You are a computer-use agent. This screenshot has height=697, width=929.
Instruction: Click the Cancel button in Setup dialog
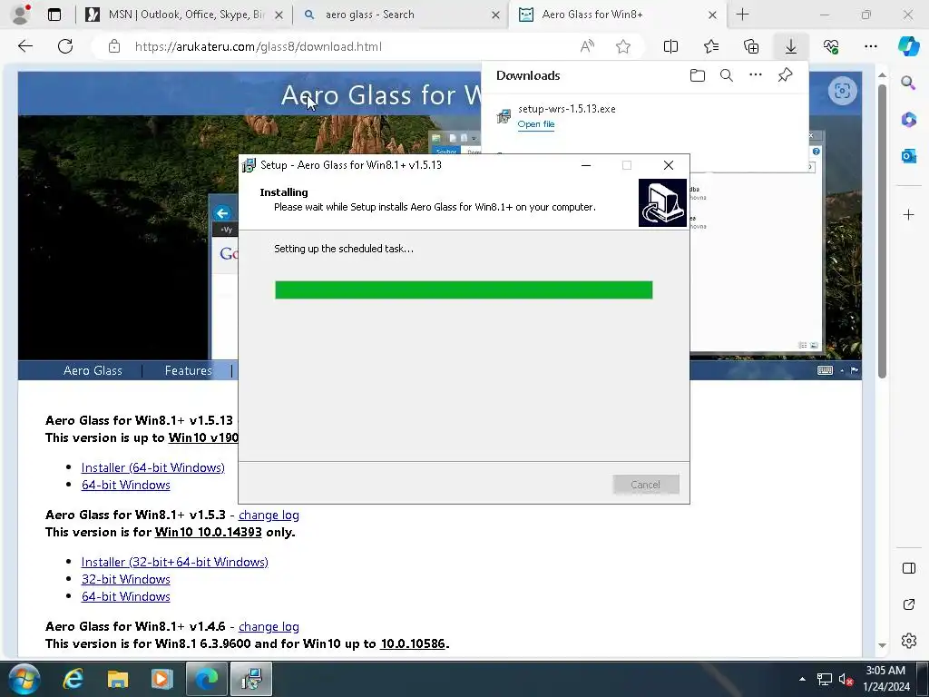pyautogui.click(x=646, y=485)
